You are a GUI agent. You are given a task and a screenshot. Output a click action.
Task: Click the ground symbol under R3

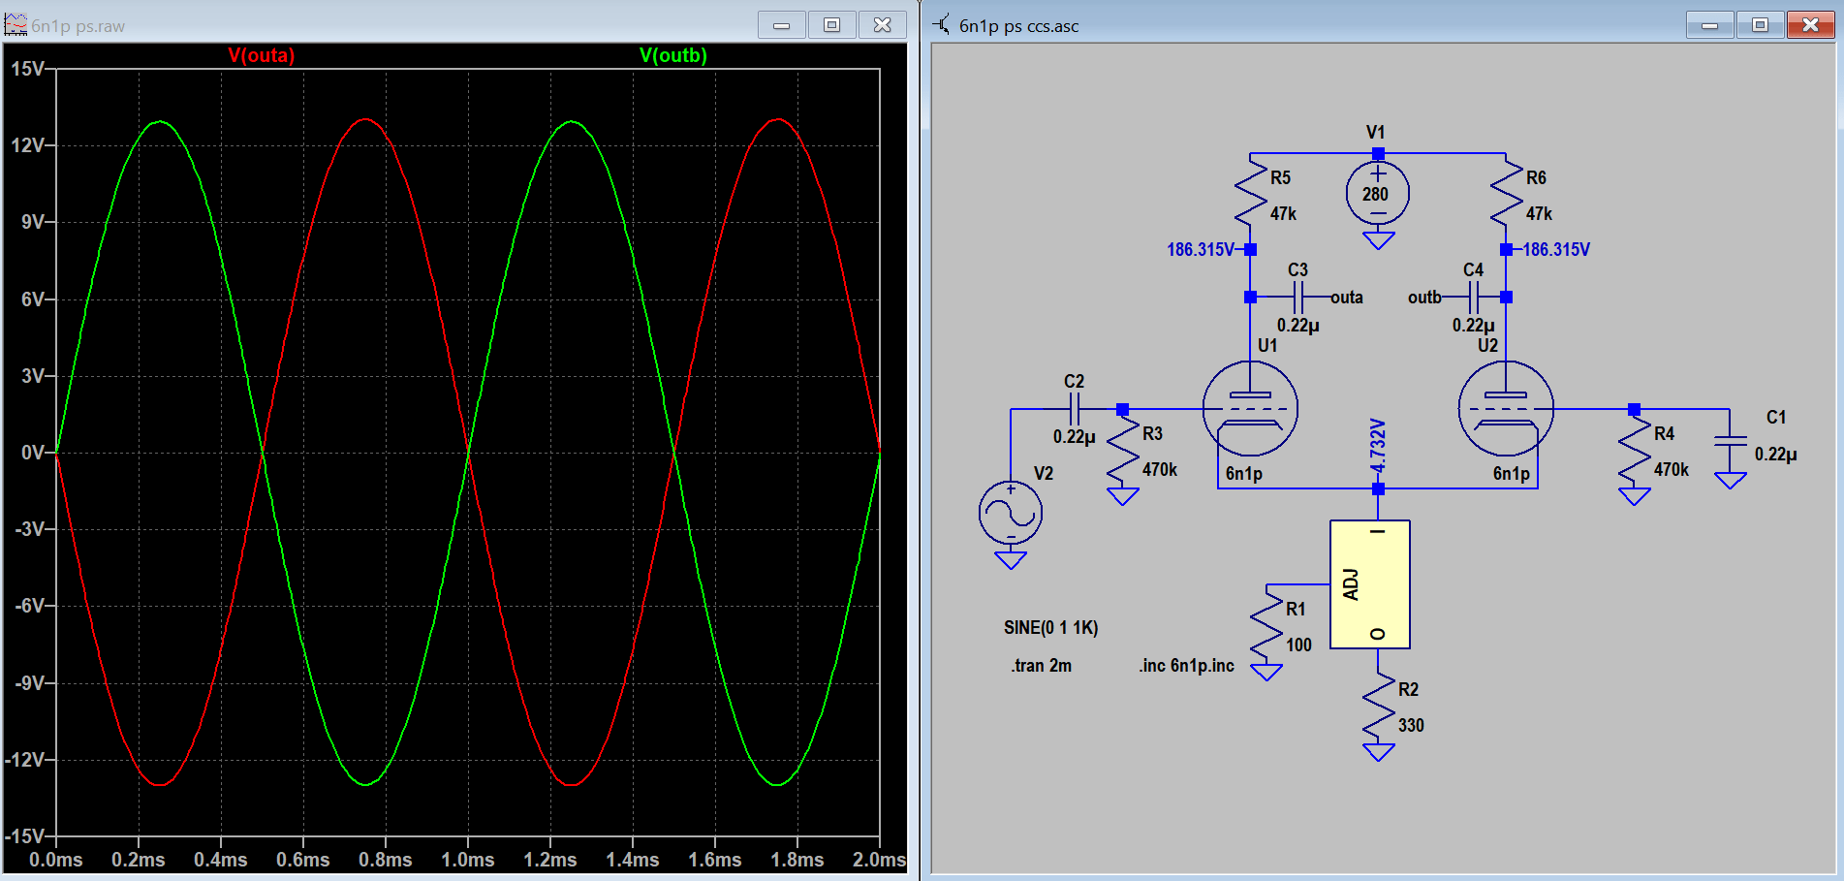point(1123,496)
